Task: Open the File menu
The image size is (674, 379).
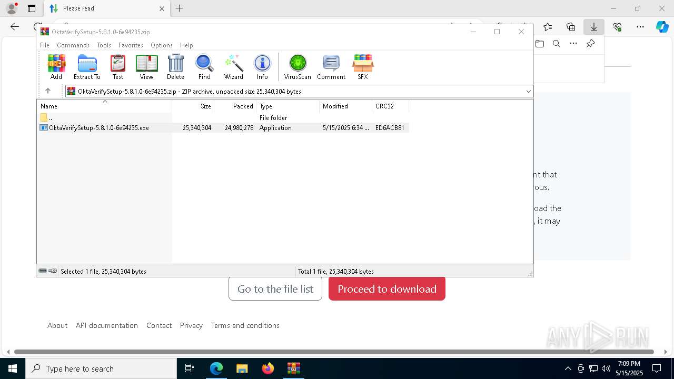Action: coord(45,45)
